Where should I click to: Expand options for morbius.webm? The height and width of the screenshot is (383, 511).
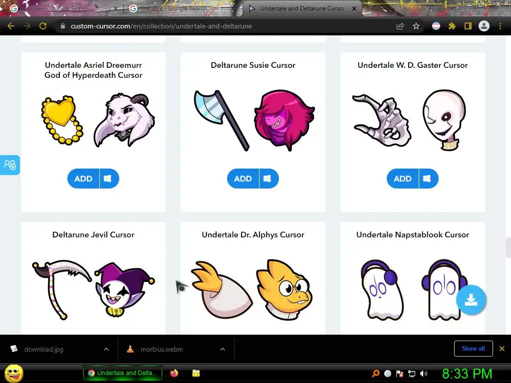click(x=223, y=349)
